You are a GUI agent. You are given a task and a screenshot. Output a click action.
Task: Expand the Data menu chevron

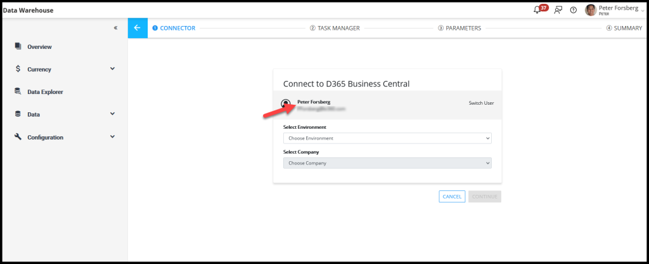click(112, 114)
